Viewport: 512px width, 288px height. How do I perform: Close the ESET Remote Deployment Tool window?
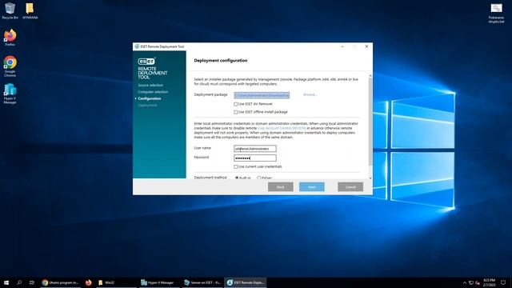click(x=366, y=46)
